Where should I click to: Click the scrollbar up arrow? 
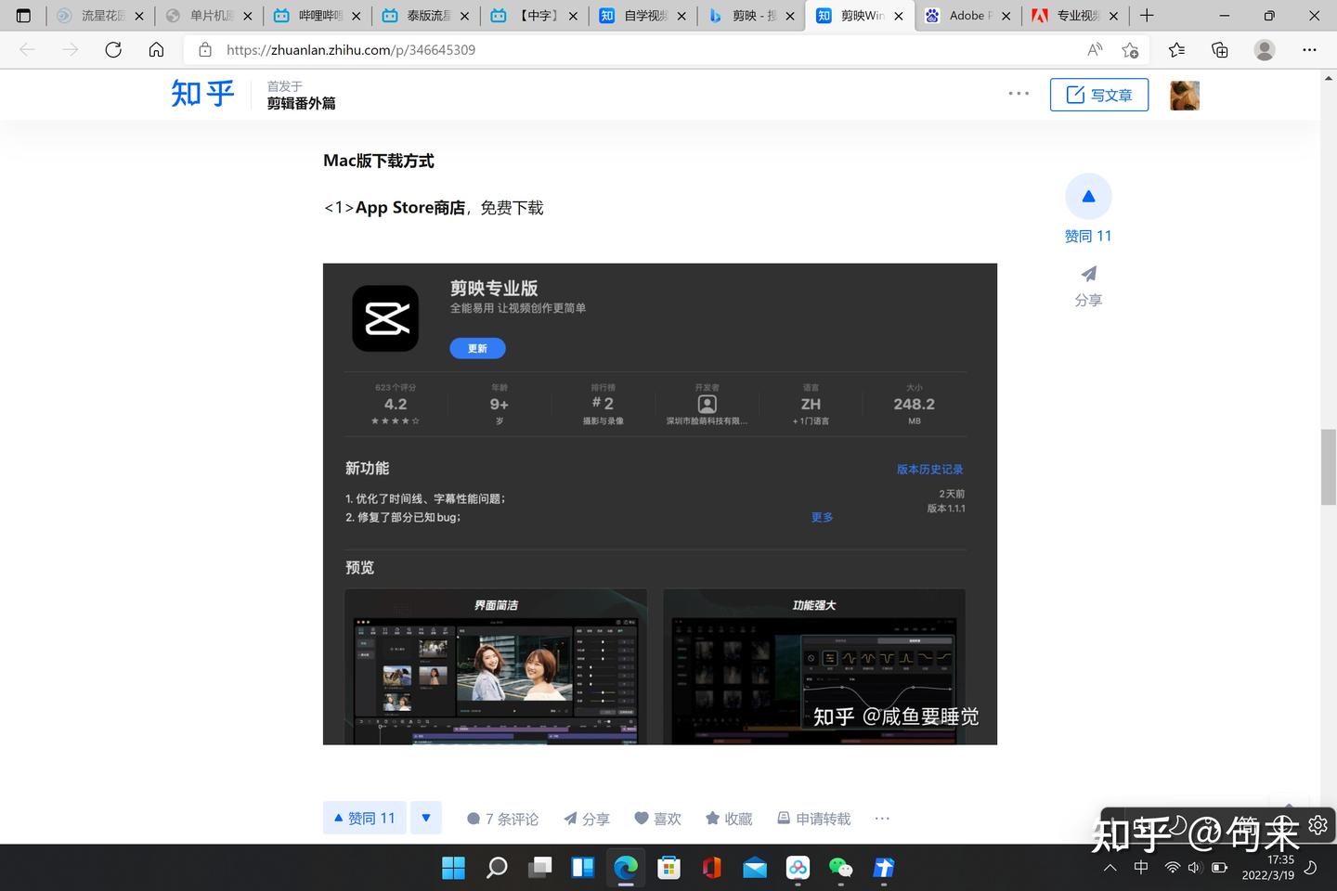tap(1329, 78)
